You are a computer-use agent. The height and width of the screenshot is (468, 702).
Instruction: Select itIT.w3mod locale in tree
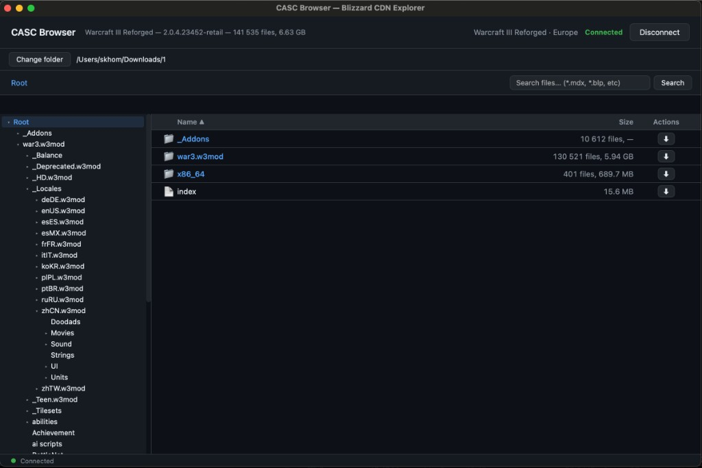59,255
